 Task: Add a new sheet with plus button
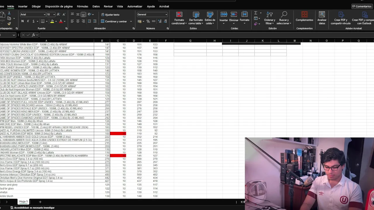pyautogui.click(x=40, y=202)
